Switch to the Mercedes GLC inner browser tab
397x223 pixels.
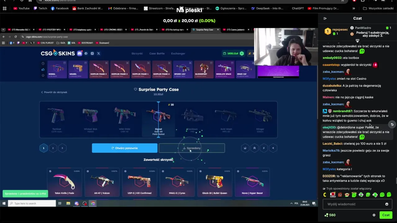(x=21, y=30)
